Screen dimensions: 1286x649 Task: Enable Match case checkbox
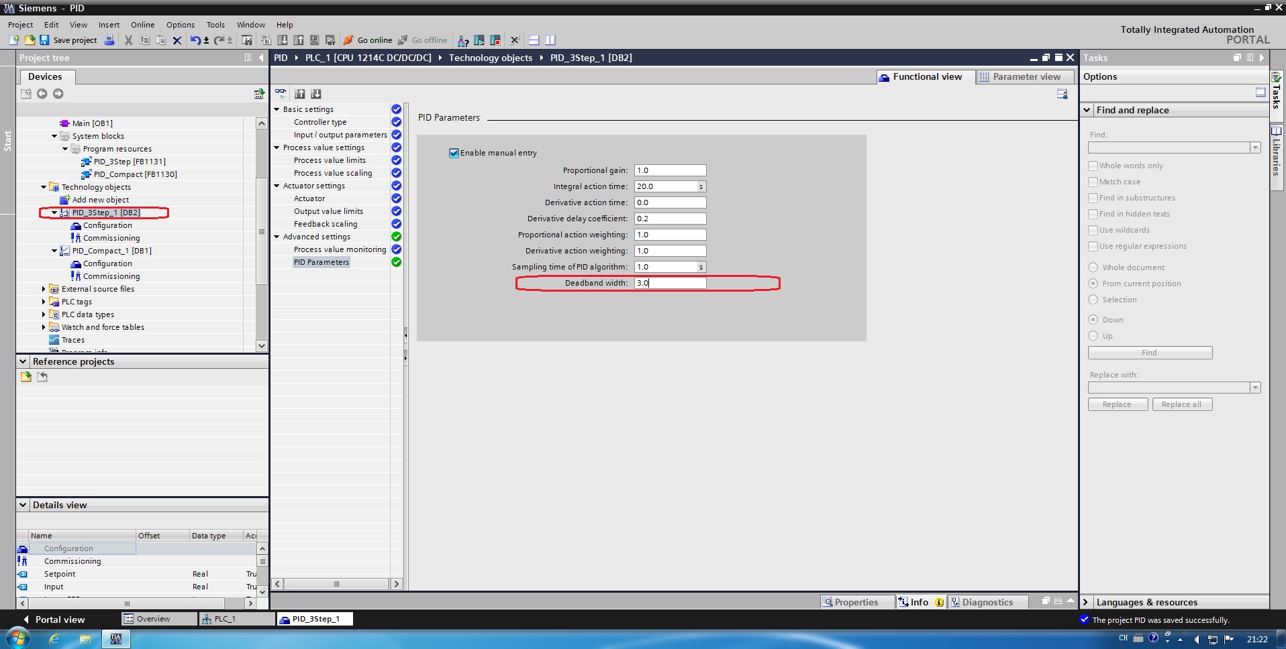click(x=1093, y=182)
